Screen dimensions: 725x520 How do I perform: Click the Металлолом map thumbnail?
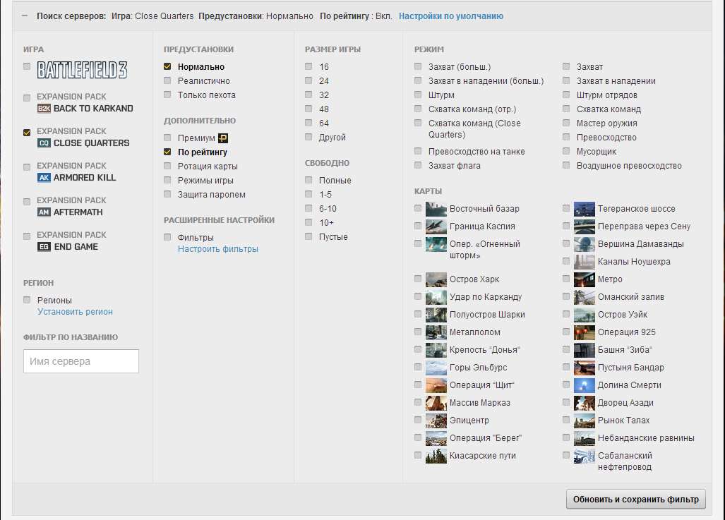pos(436,332)
